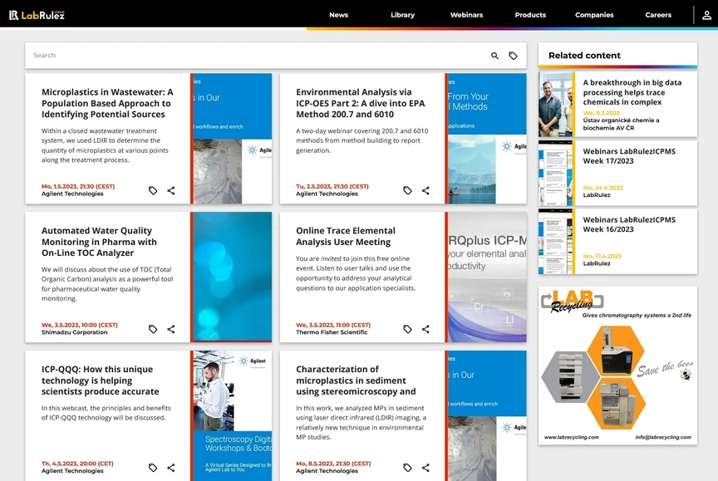Click Shimadzu Corporation company name
Image resolution: width=718 pixels, height=481 pixels.
click(x=74, y=332)
